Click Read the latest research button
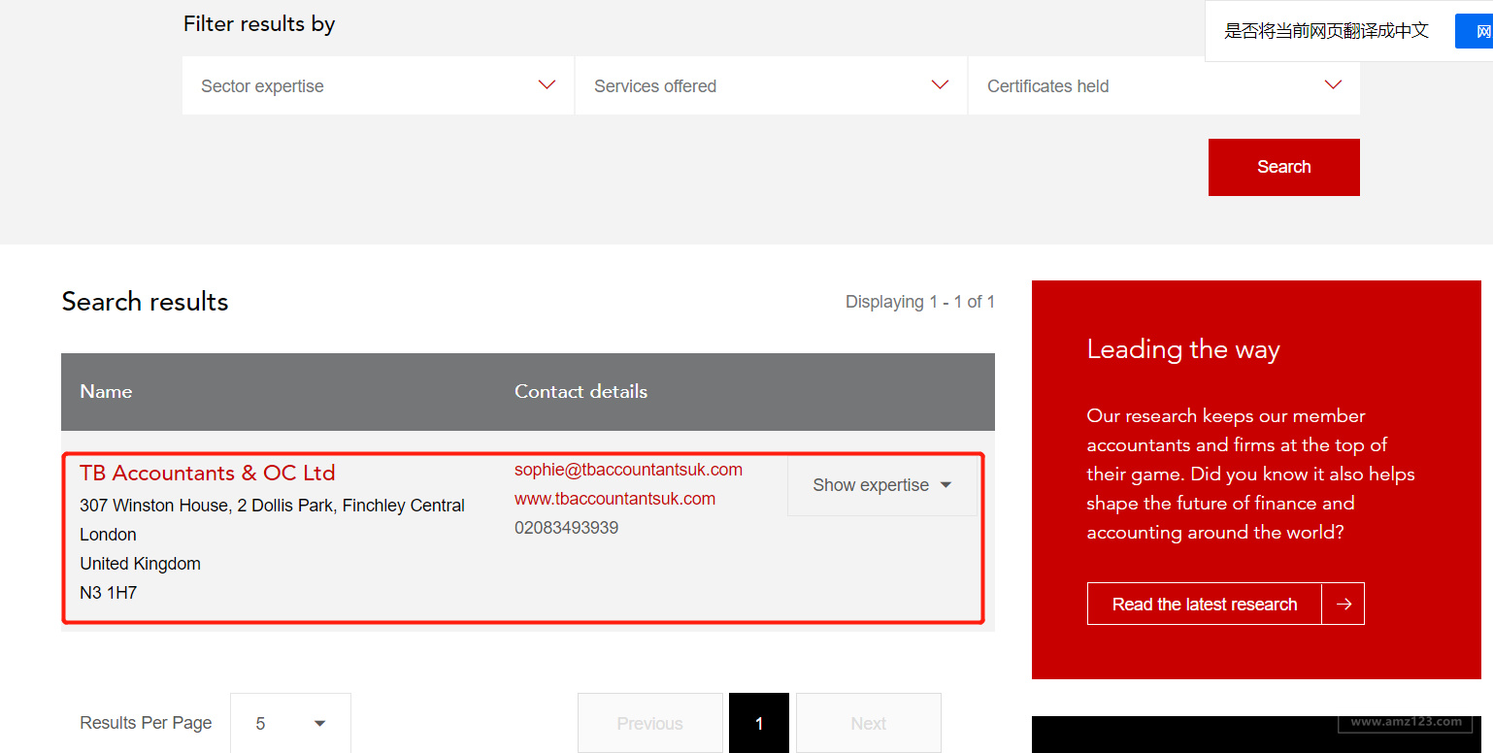 (1205, 604)
